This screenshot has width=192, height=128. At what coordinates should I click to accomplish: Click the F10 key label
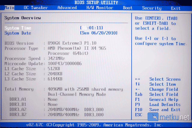139,110
